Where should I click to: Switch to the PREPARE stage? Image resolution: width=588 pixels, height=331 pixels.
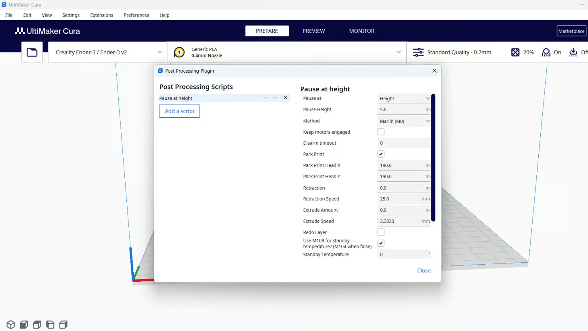pos(267,31)
